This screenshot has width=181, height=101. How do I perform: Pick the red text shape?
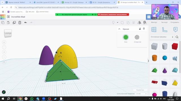[x=154, y=82]
